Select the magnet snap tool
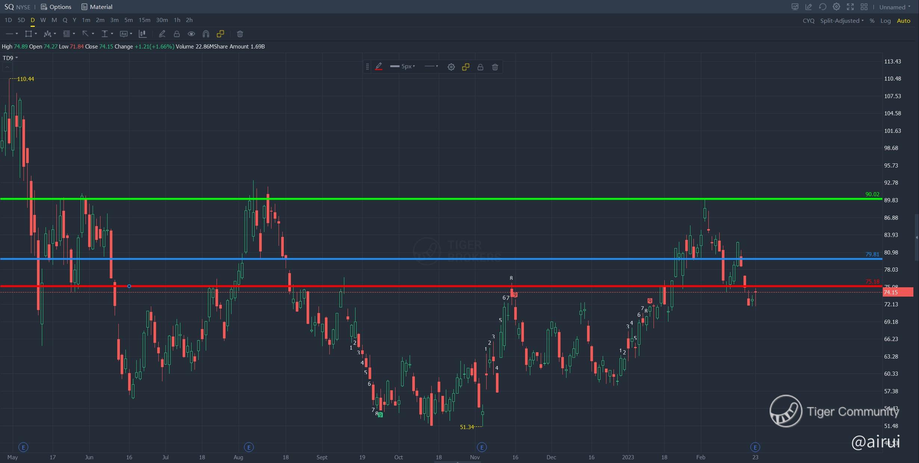 click(x=206, y=34)
